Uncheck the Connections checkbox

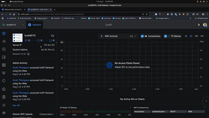click(x=142, y=36)
